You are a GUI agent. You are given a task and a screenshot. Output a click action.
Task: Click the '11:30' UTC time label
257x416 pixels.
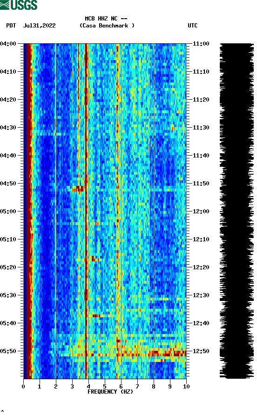coord(201,127)
